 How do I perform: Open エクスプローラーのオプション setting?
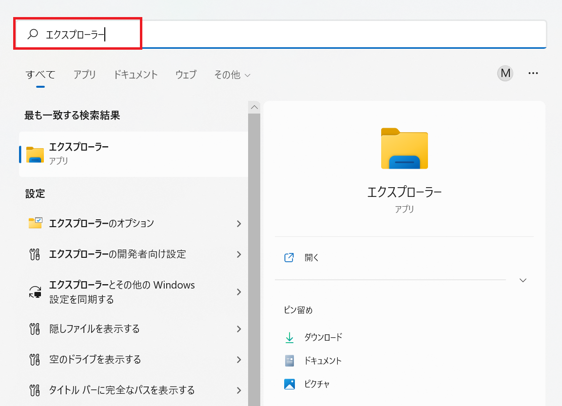(x=101, y=223)
